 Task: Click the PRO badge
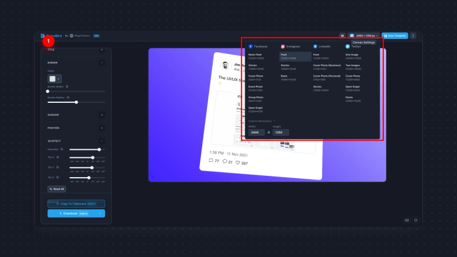point(97,35)
